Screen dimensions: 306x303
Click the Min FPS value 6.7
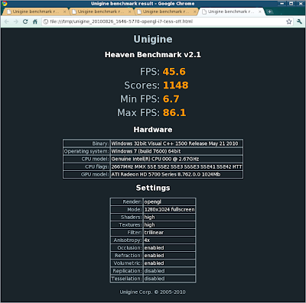point(171,99)
